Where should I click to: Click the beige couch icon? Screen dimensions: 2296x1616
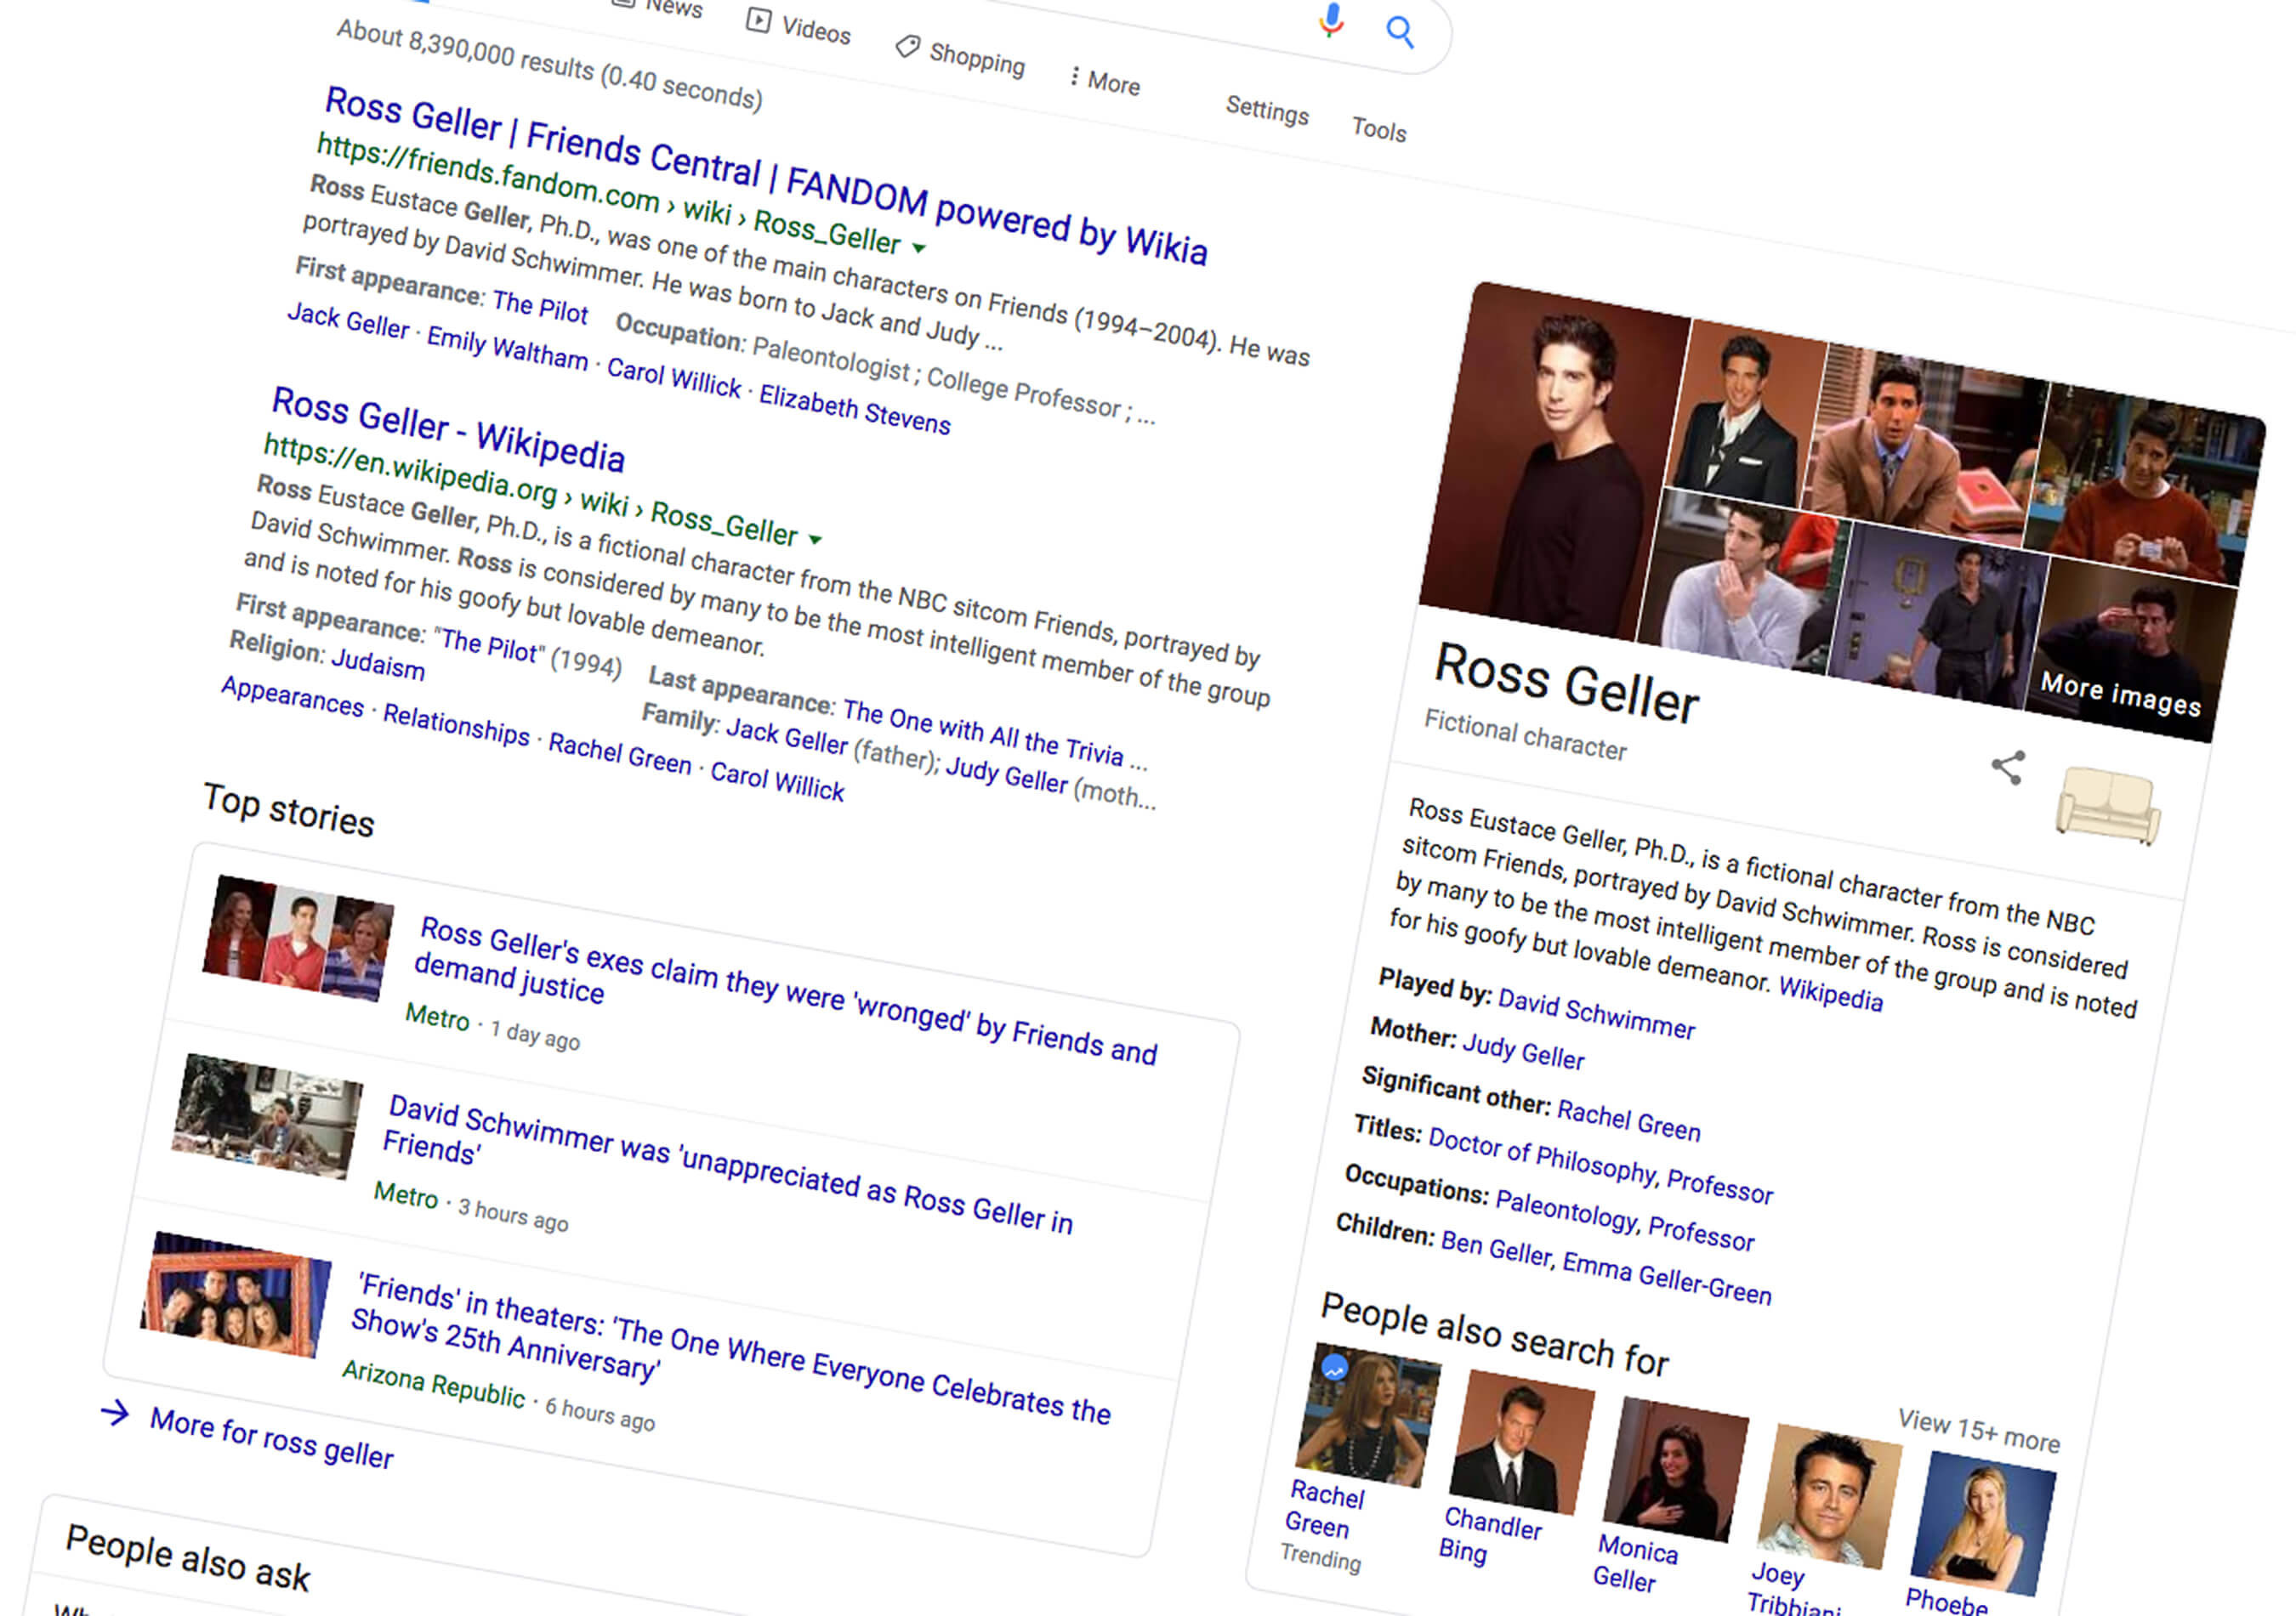pyautogui.click(x=2108, y=806)
